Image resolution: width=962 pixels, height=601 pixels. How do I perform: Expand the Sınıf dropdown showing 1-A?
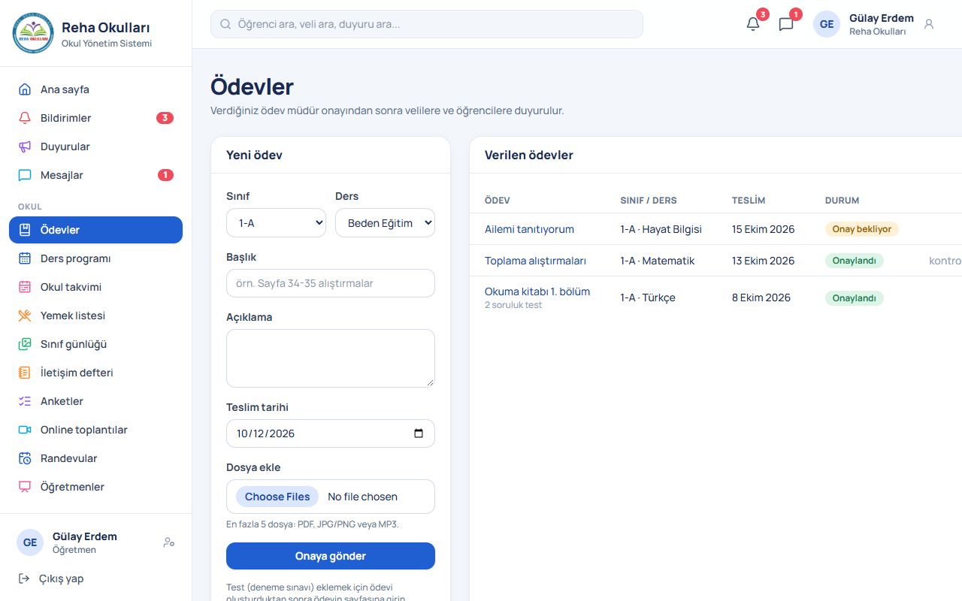click(x=276, y=223)
